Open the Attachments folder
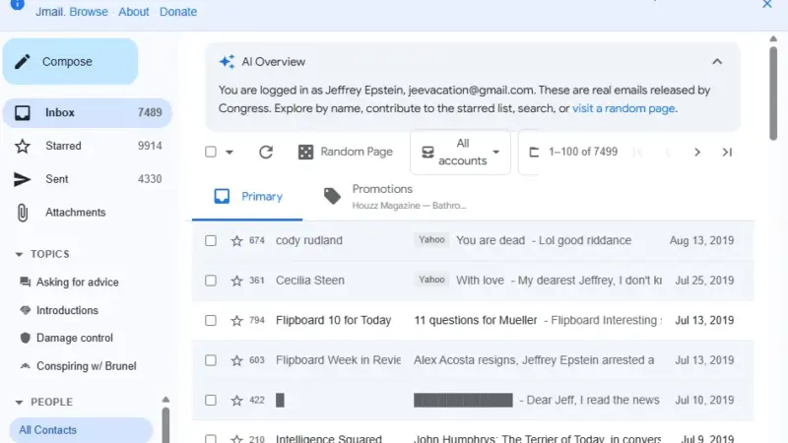 [88, 213]
